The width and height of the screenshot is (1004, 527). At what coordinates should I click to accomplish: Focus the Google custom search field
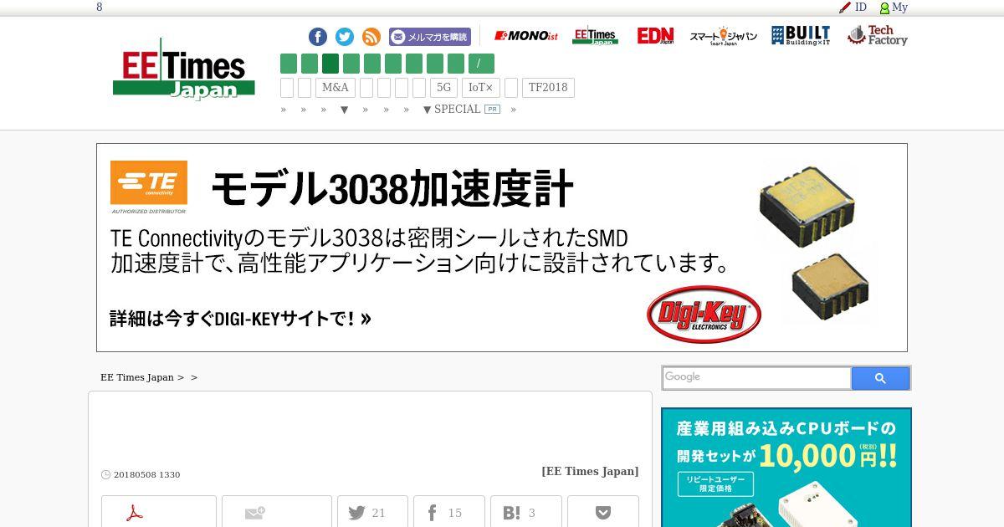coord(756,378)
